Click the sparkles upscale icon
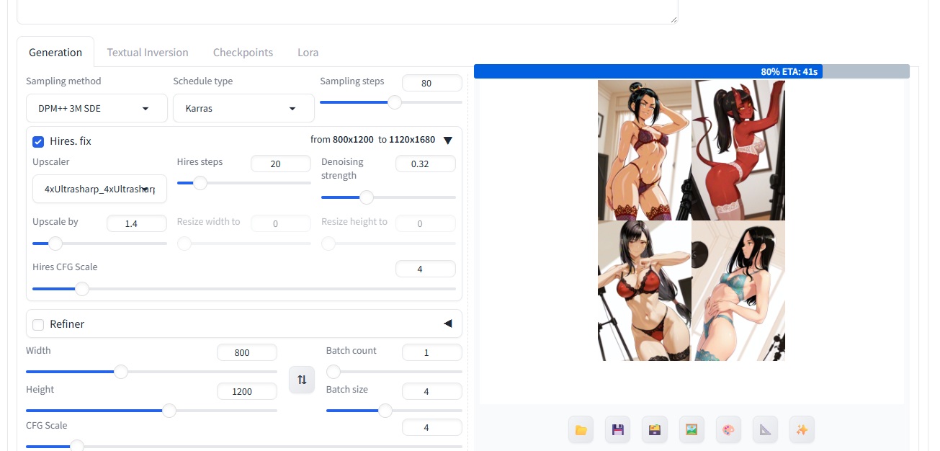 [802, 430]
